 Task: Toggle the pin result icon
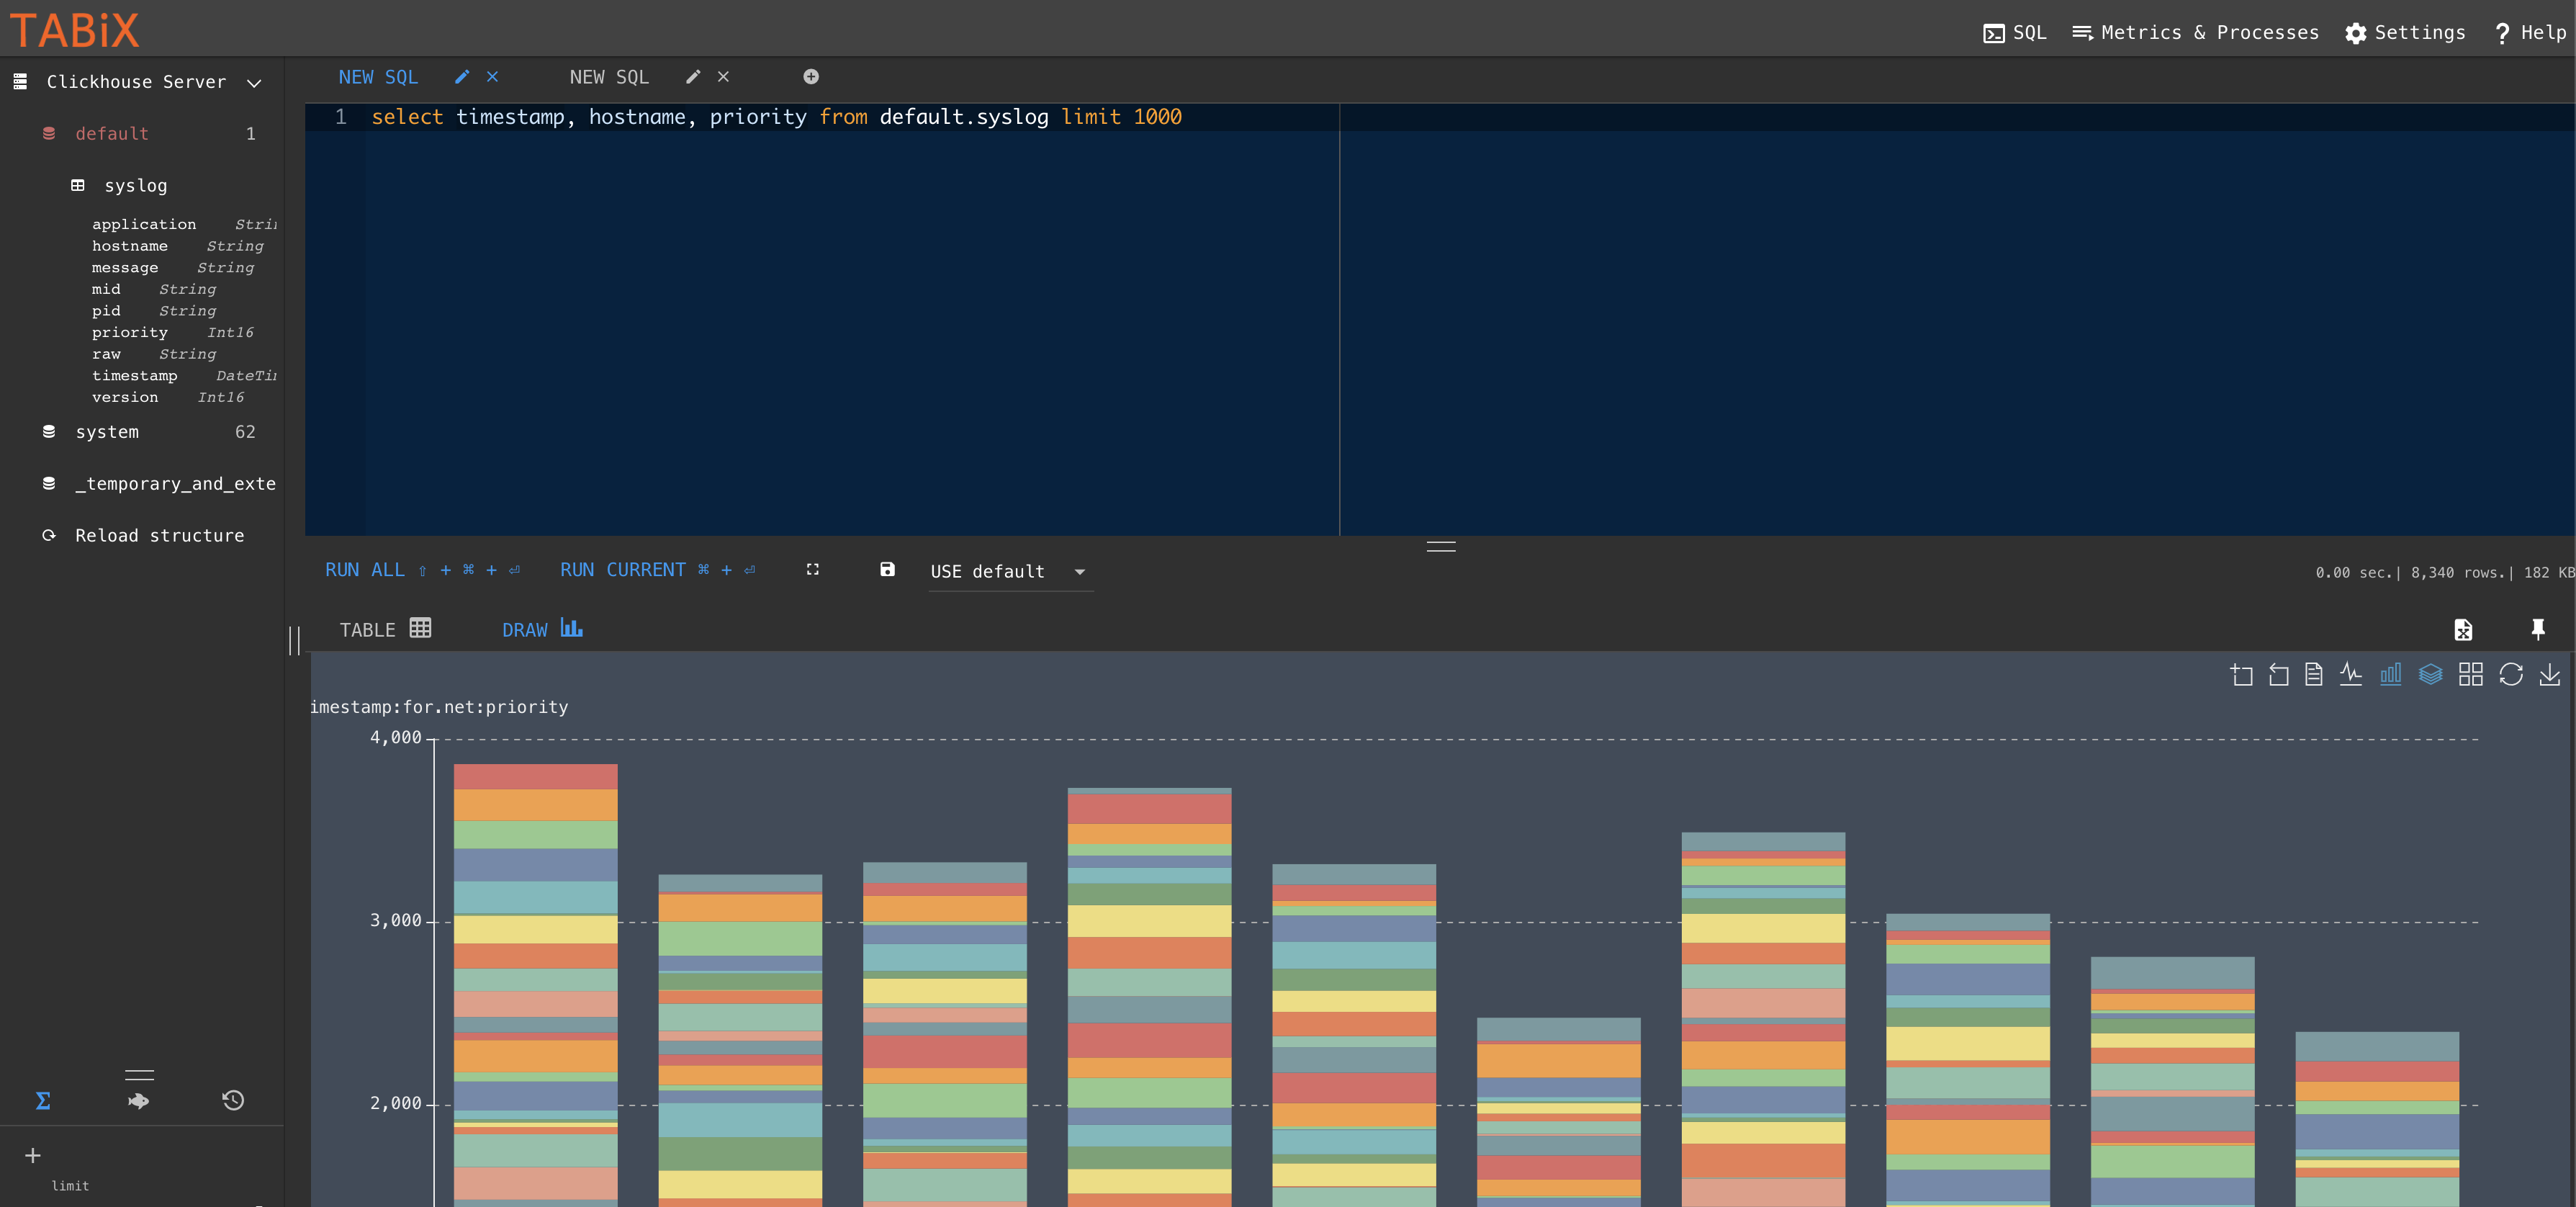[x=2537, y=629]
